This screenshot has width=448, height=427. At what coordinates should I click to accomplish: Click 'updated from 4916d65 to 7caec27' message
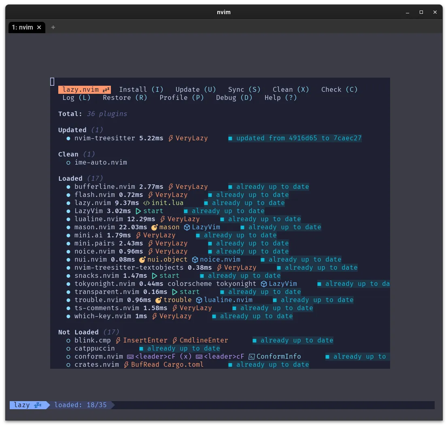pyautogui.click(x=295, y=138)
